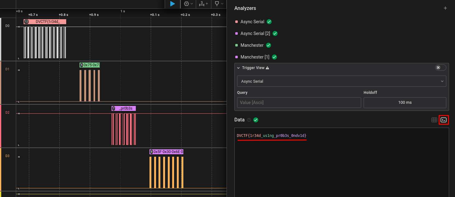Click the _pr0b3s decoded bubble on D2
Image resolution: width=455 pixels, height=197 pixels.
(124, 108)
